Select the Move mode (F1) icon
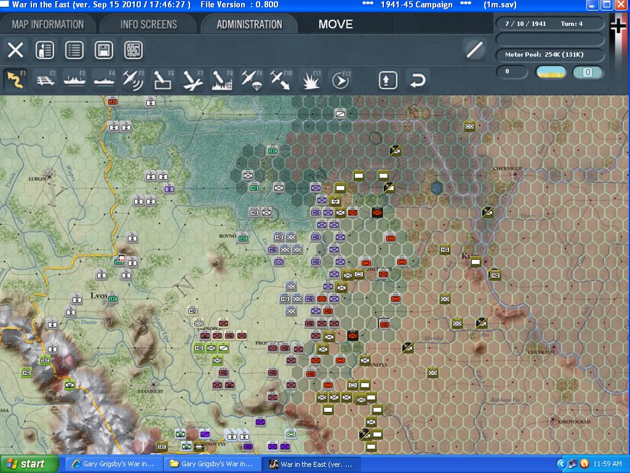Image resolution: width=630 pixels, height=473 pixels. pyautogui.click(x=15, y=79)
